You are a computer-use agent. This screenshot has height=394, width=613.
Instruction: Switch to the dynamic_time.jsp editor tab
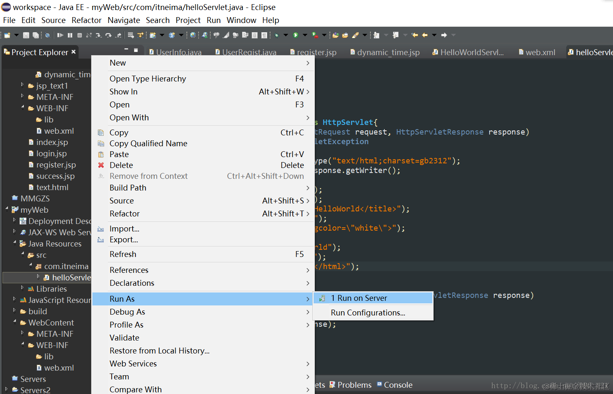pyautogui.click(x=385, y=52)
